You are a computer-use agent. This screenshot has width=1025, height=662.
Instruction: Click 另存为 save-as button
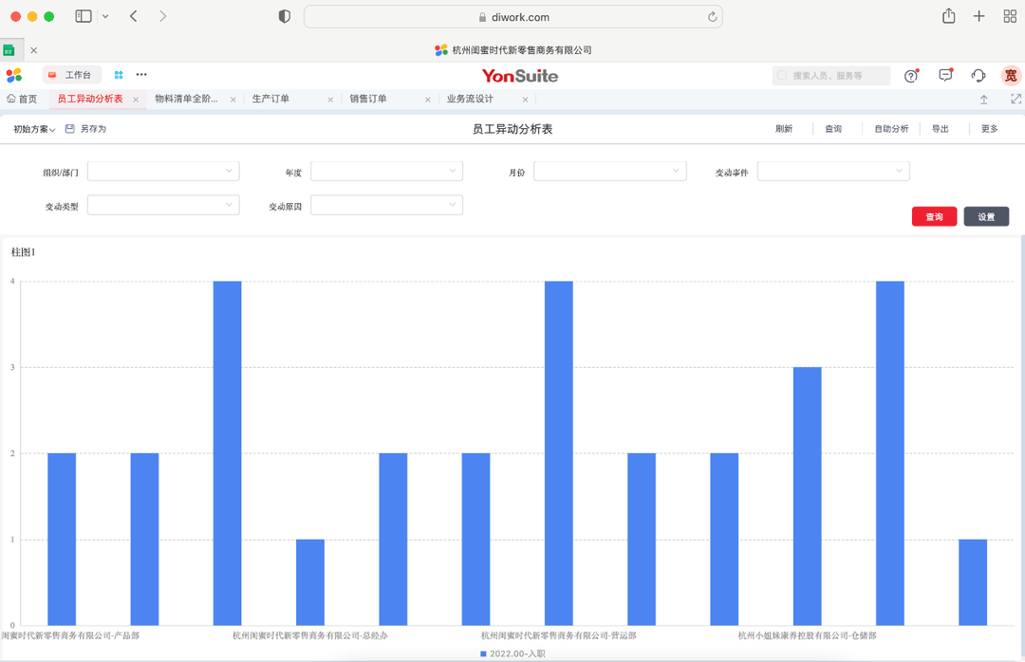(x=85, y=129)
